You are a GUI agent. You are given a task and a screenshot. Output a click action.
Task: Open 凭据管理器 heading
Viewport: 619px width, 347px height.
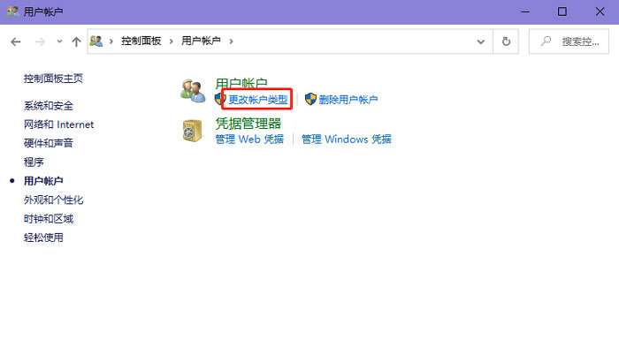(x=248, y=124)
